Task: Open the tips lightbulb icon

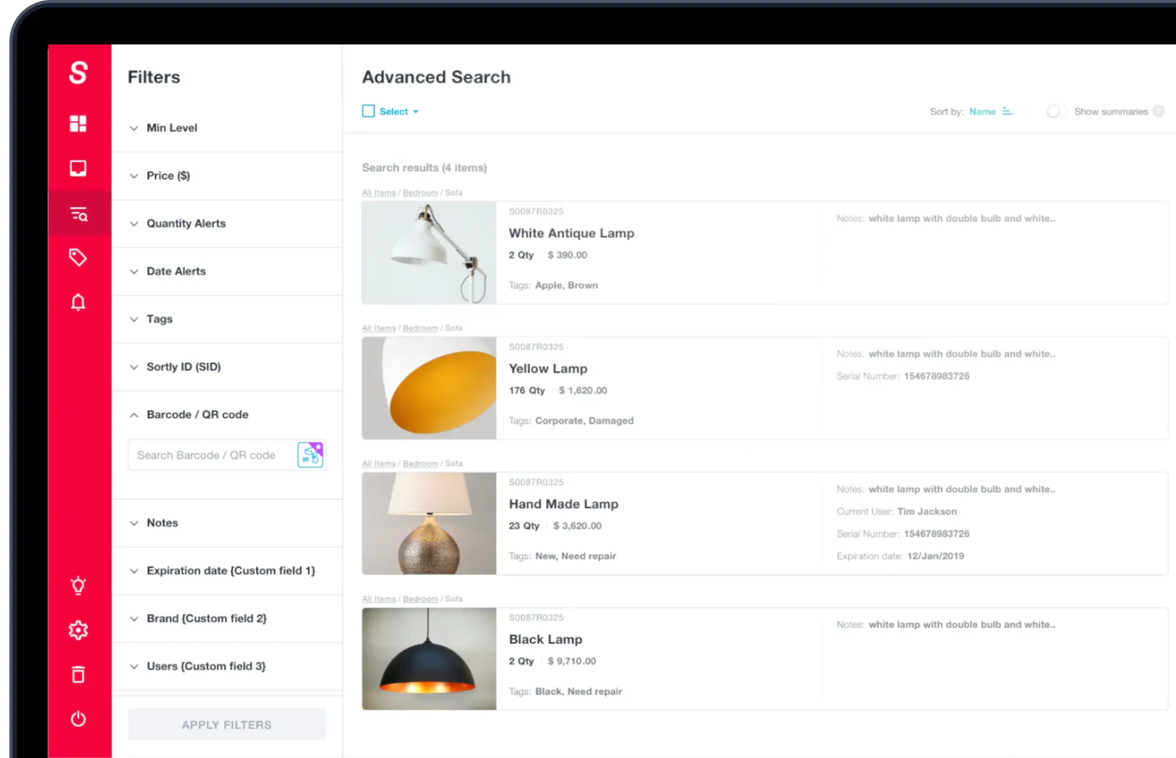Action: coord(78,585)
